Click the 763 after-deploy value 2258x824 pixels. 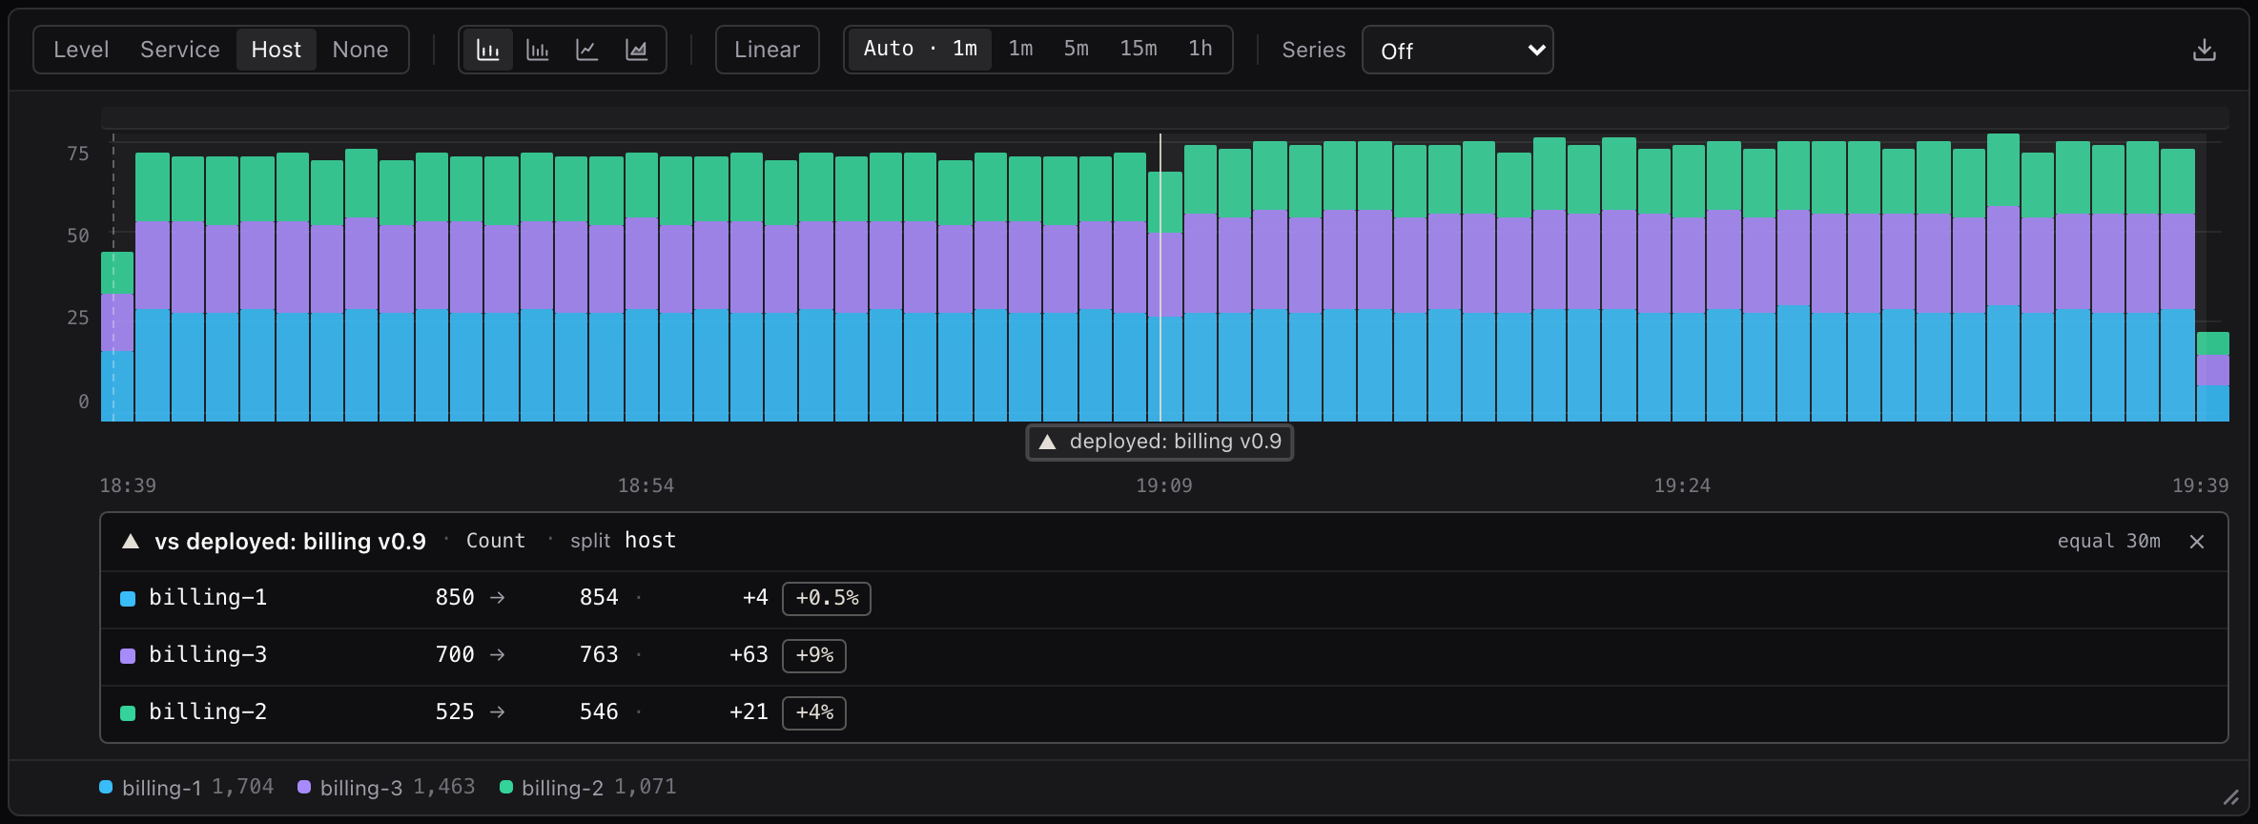(x=599, y=655)
